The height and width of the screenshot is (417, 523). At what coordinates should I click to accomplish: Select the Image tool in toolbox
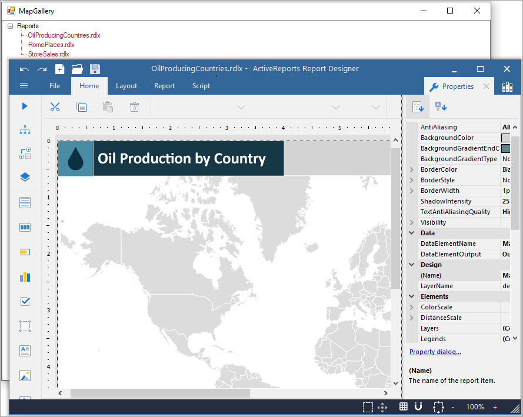tap(25, 376)
